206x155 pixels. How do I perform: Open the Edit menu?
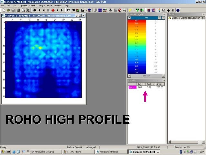[x=8, y=6]
